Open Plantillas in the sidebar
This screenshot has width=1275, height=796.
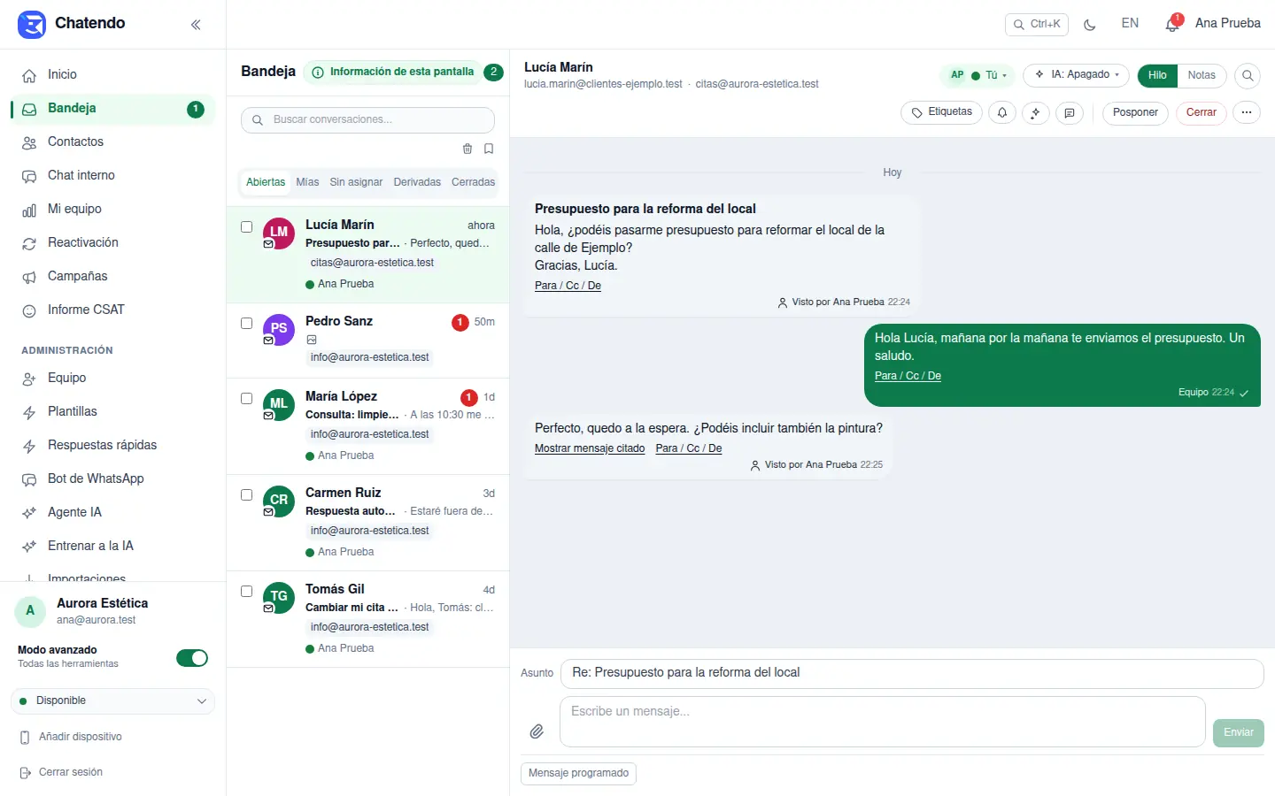tap(112, 412)
